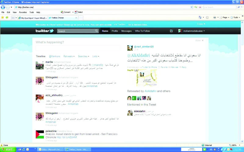244x152 pixels.
Task: Open the @naif_alm6eri25 profile link
Action: pyautogui.click(x=144, y=47)
